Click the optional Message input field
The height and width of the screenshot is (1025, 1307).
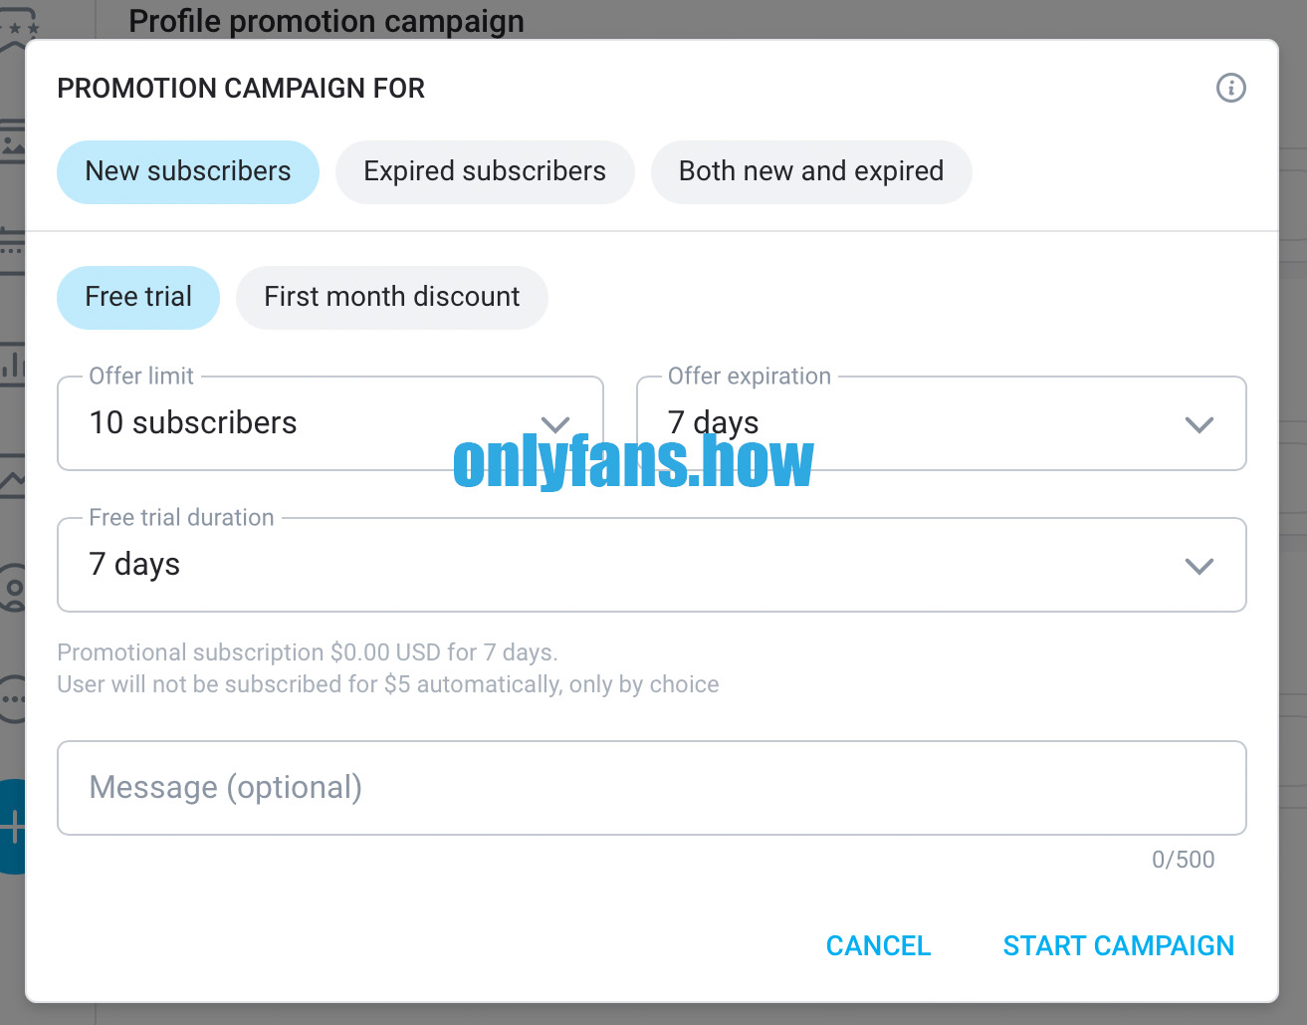(652, 787)
